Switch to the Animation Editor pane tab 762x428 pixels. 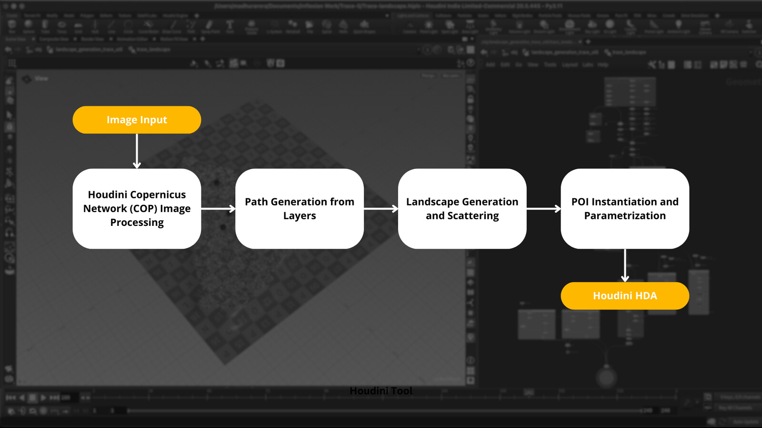point(133,39)
